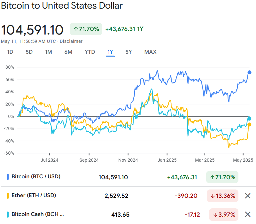Click the yellow Ether legend color bar
256x224 pixels.
[8, 196]
